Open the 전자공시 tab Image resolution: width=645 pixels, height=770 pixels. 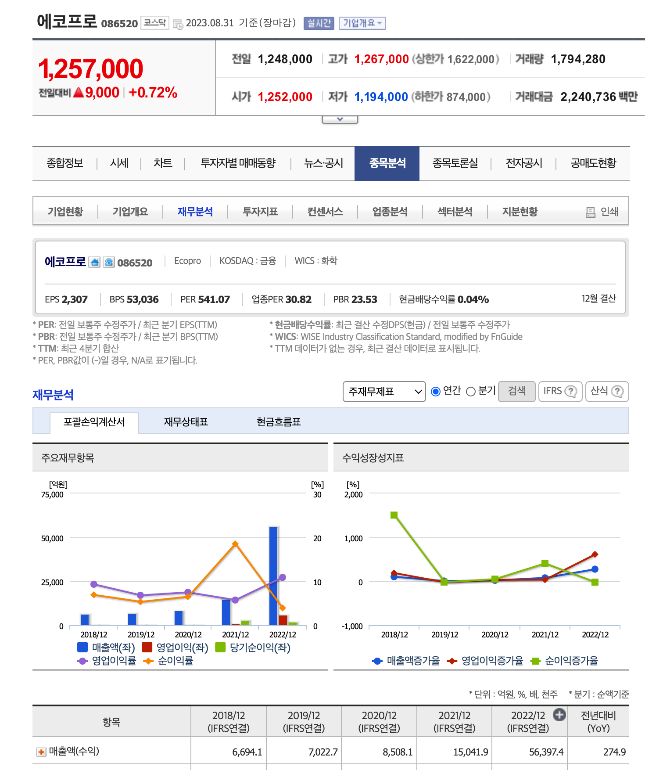[524, 163]
